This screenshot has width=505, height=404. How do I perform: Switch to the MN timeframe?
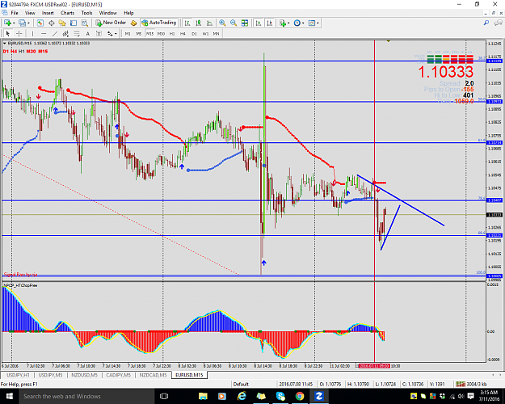tap(216, 33)
